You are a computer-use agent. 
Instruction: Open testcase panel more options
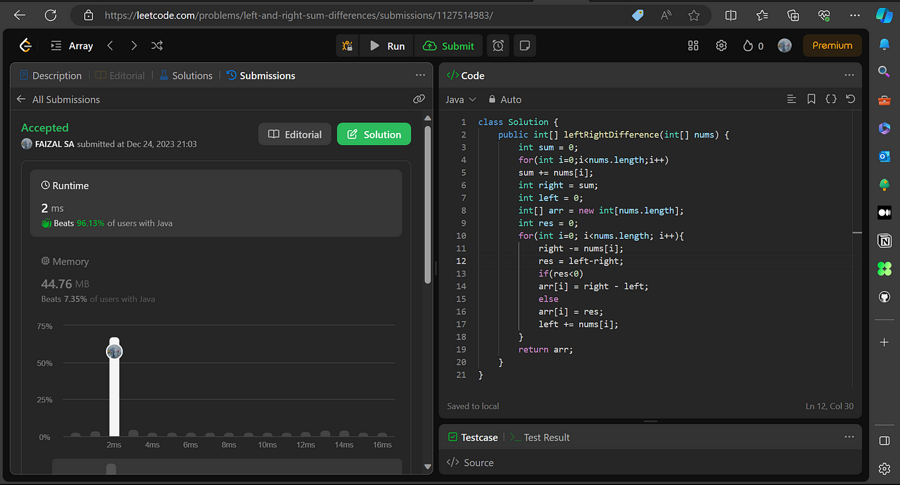(x=850, y=437)
